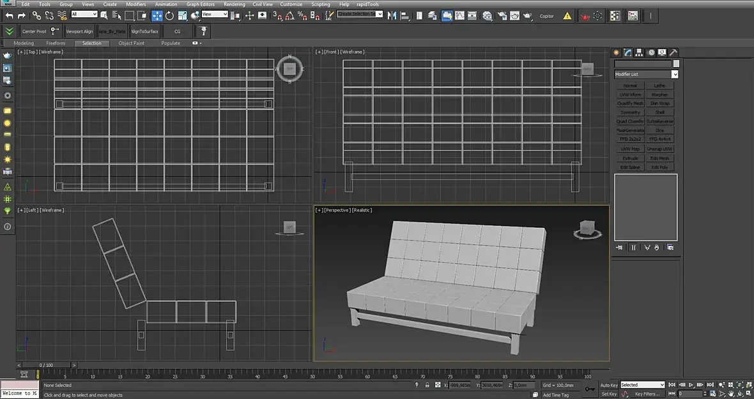Click the ViewCube in Perspective viewport
This screenshot has height=399, width=754.
pos(586,229)
